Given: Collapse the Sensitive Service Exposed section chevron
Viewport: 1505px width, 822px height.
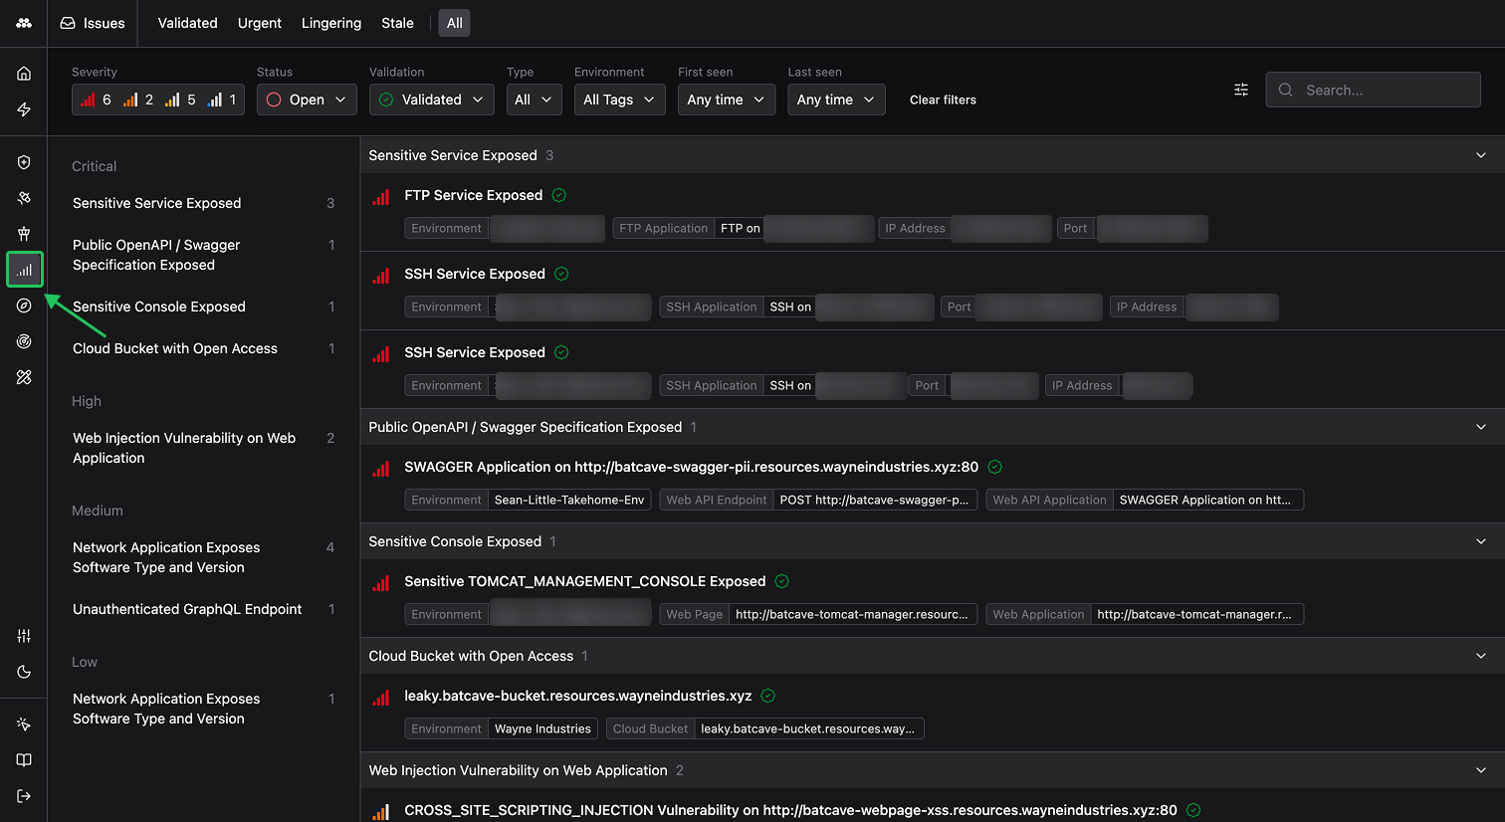Looking at the screenshot, I should [1480, 155].
